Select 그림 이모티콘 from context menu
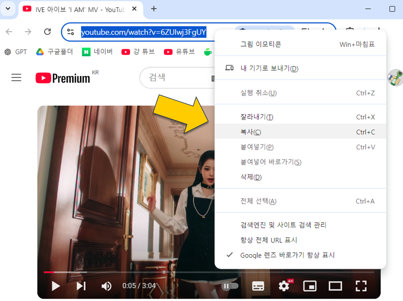 click(300, 44)
